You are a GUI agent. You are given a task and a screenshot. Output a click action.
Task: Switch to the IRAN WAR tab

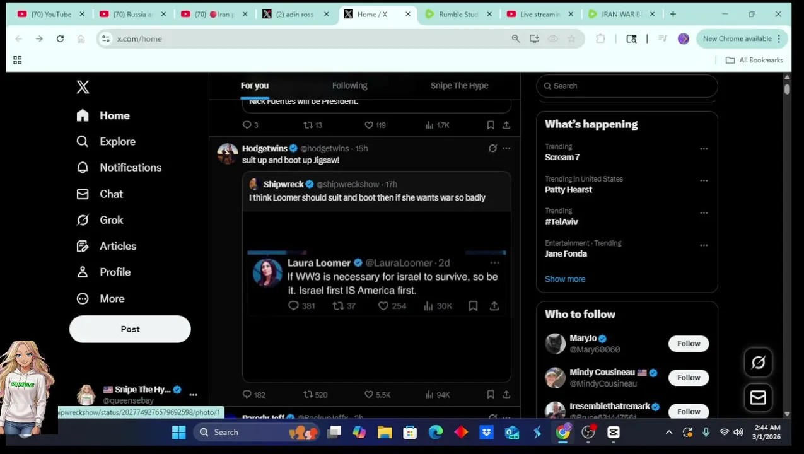point(621,14)
